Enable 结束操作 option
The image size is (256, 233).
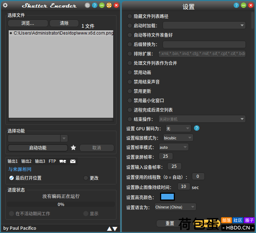pyautogui.click(x=130, y=119)
